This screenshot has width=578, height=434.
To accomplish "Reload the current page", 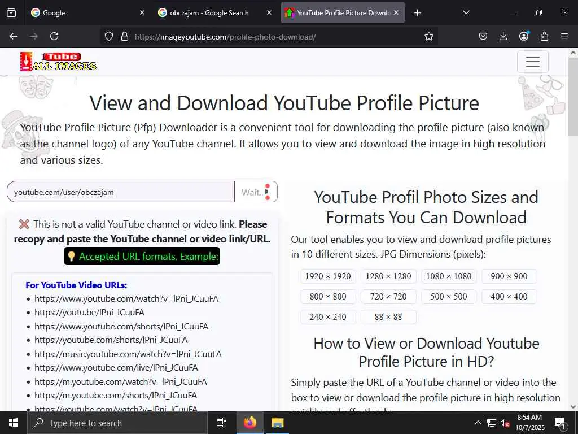I will click(54, 36).
